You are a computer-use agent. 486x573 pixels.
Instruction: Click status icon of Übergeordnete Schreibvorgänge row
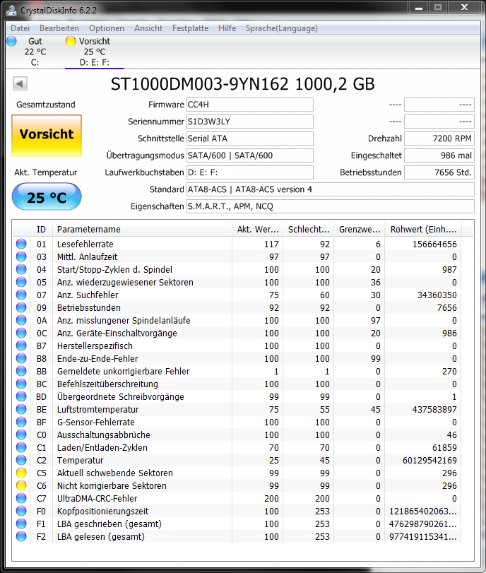21,396
